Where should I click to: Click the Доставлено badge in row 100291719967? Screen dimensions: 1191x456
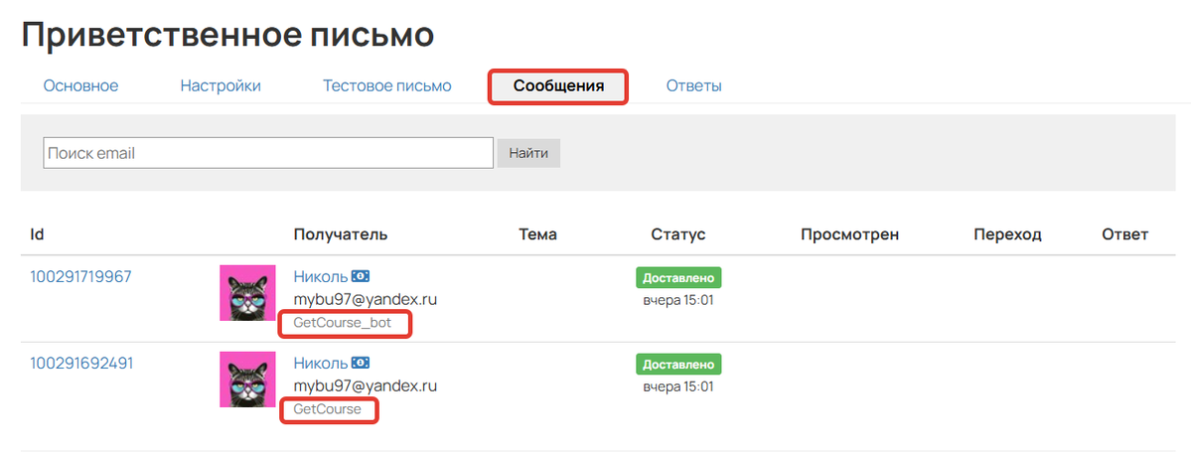pyautogui.click(x=678, y=277)
